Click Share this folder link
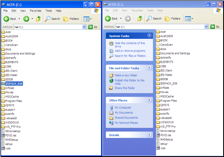 [x=125, y=88]
